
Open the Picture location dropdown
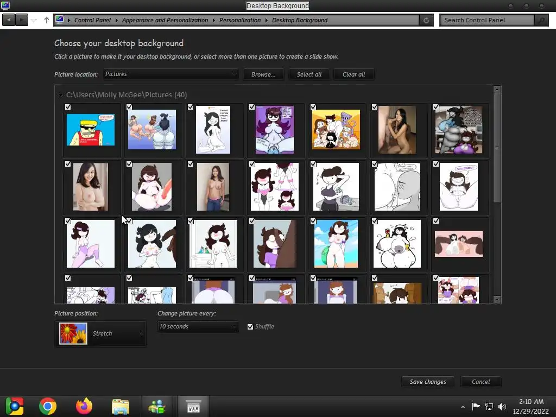(x=171, y=74)
